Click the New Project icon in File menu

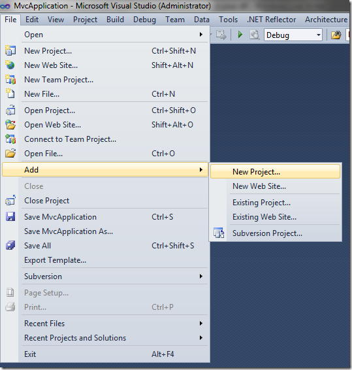(x=10, y=51)
